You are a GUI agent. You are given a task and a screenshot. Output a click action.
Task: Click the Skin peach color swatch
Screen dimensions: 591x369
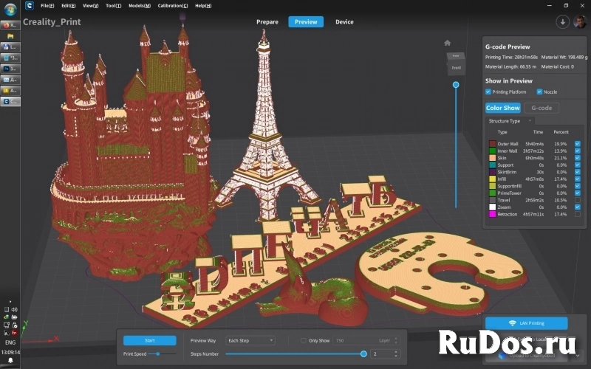pos(492,158)
